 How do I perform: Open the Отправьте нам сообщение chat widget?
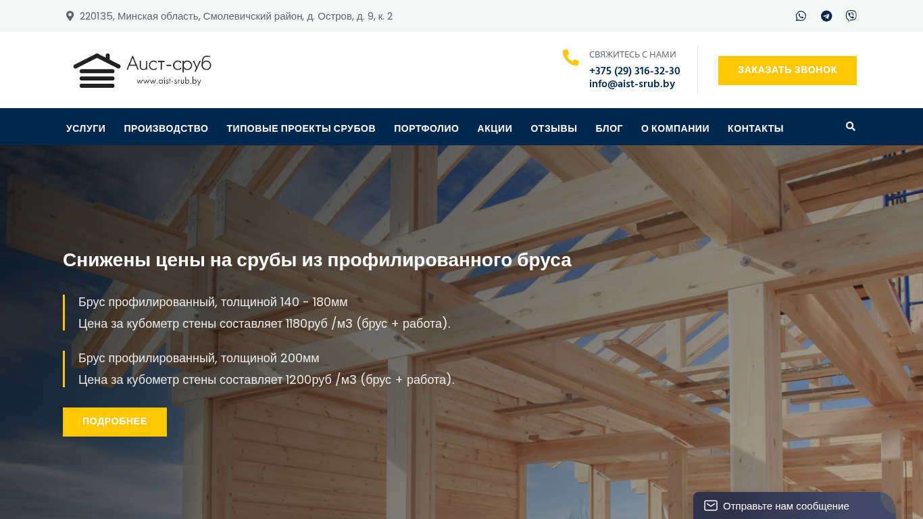pos(785,505)
